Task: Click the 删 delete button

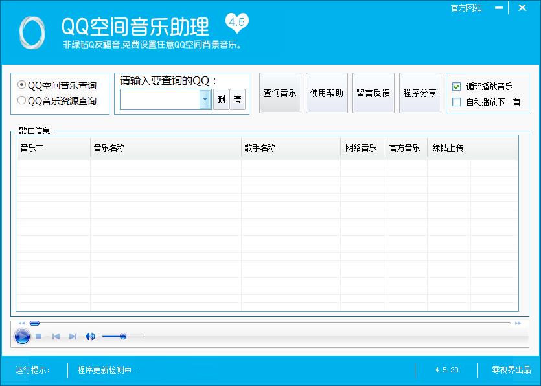Action: click(x=221, y=99)
